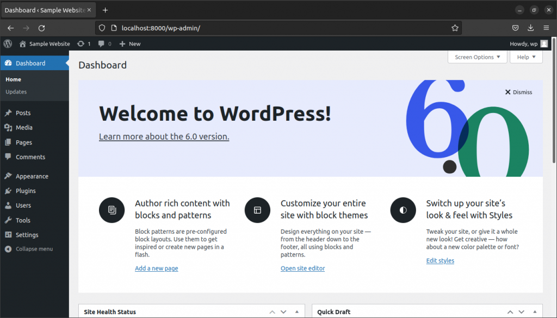Dismiss the welcome panel
Viewport: 557px width, 318px height.
(x=518, y=92)
